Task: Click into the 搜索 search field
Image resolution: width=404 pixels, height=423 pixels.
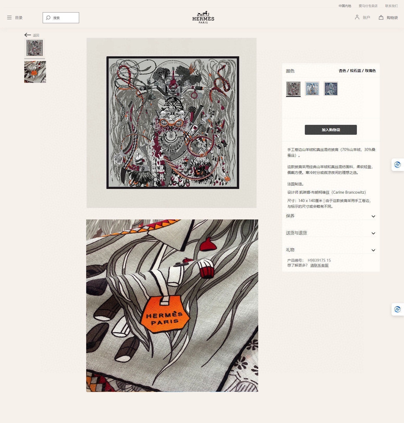Action: pos(61,18)
